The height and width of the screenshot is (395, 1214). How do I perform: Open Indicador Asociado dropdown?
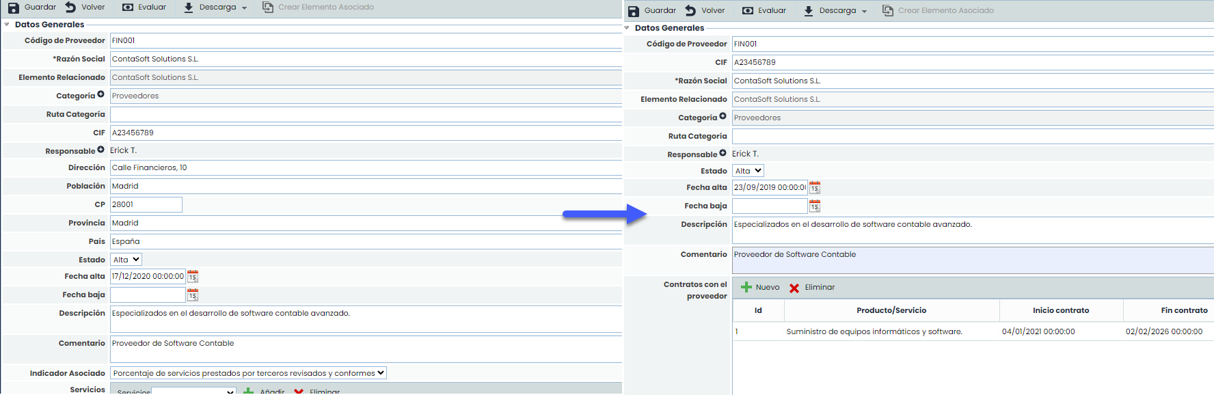[x=248, y=373]
